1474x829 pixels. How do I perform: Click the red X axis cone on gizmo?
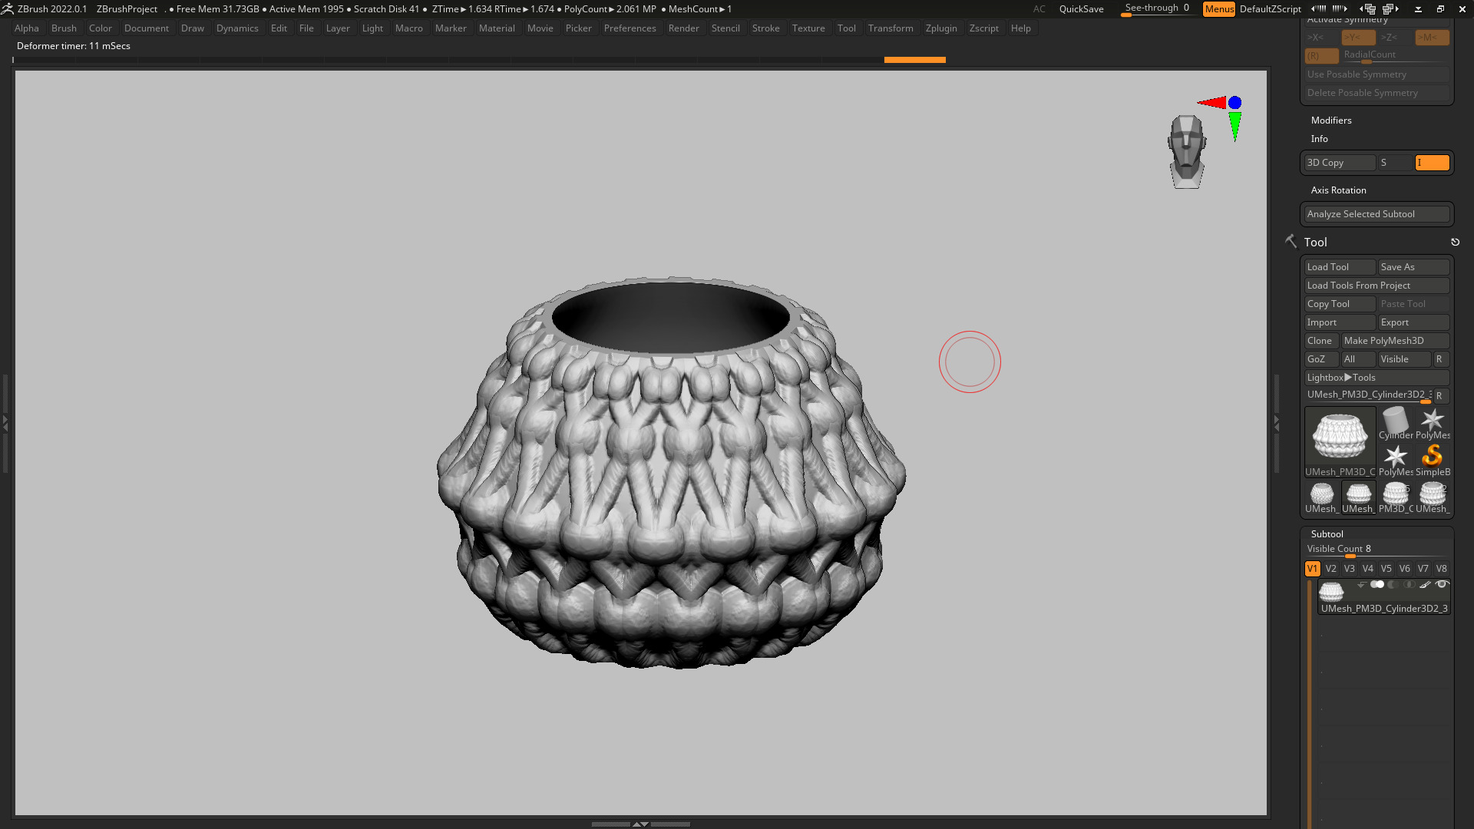[x=1212, y=102]
